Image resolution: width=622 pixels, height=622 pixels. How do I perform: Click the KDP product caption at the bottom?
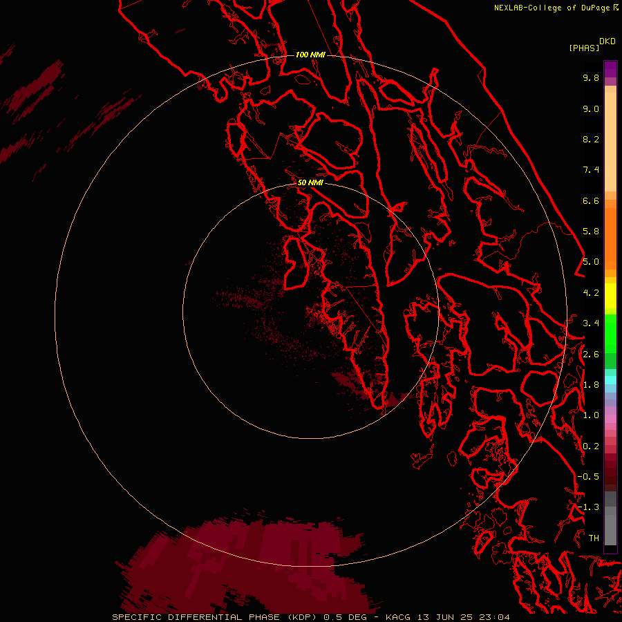(x=310, y=617)
